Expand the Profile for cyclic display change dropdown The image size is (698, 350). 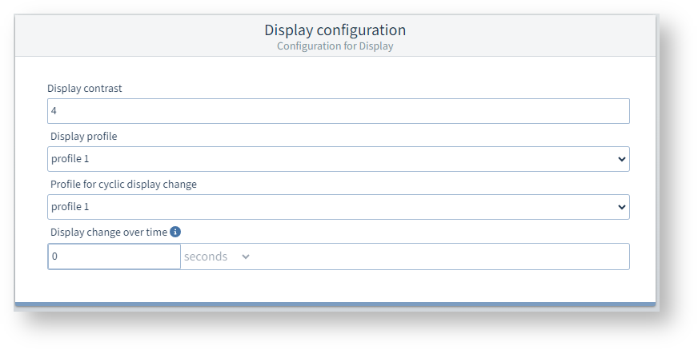pyautogui.click(x=338, y=207)
